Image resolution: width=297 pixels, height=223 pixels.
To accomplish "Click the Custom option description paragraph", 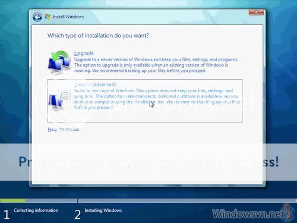I will click(x=157, y=99).
